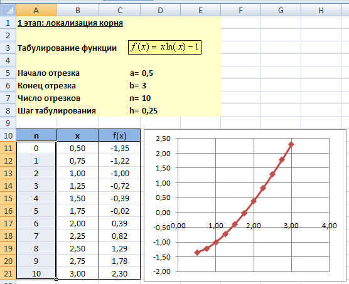Image resolution: width=349 pixels, height=284 pixels.
Task: Select row 21 header
Action: [x=8, y=273]
